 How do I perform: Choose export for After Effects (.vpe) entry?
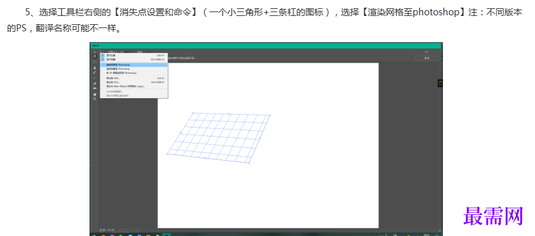(134, 86)
